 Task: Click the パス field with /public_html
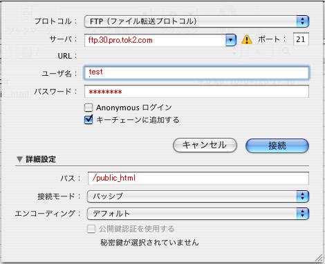click(198, 178)
